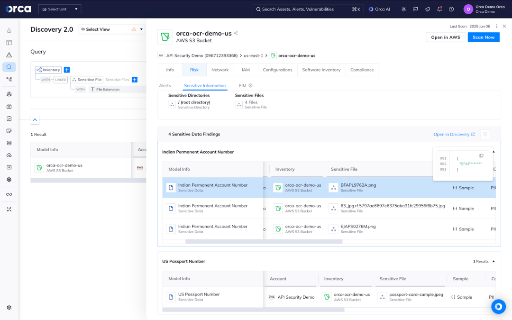The height and width of the screenshot is (320, 512).
Task: Open the shuffle arrows icon in the sidebar
Action: (9, 210)
